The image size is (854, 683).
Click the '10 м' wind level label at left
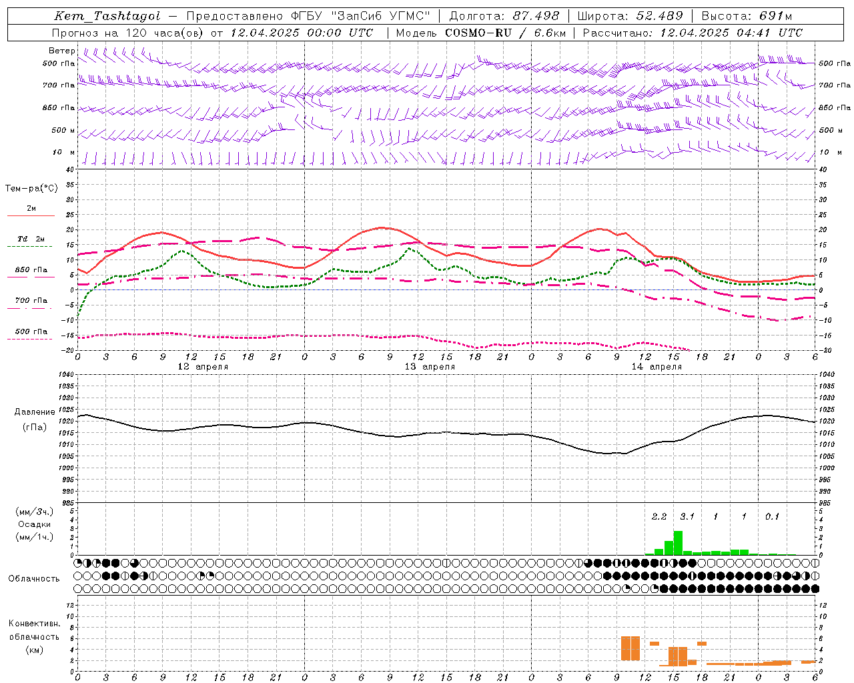click(x=65, y=152)
